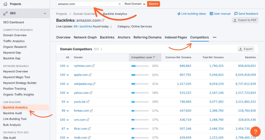Viewport: 265px width, 140px height.
Task: Open Keyword Gap in sidebar
Action: coord(12,53)
